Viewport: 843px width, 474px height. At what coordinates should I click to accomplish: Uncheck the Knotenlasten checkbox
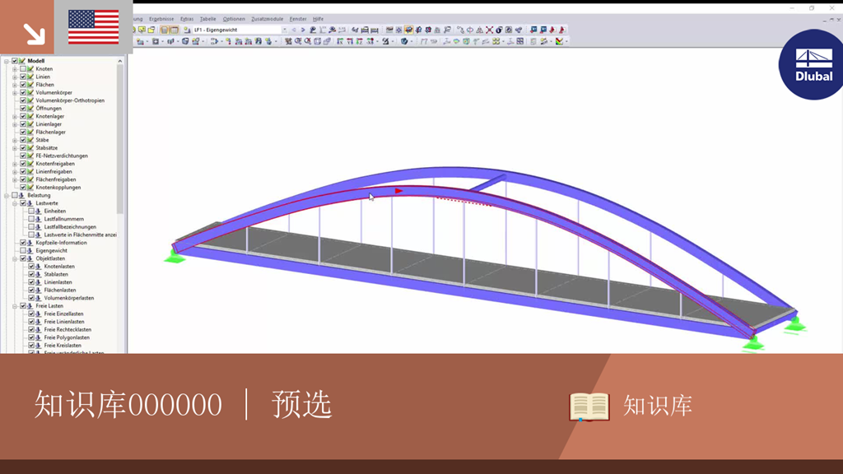tap(31, 267)
